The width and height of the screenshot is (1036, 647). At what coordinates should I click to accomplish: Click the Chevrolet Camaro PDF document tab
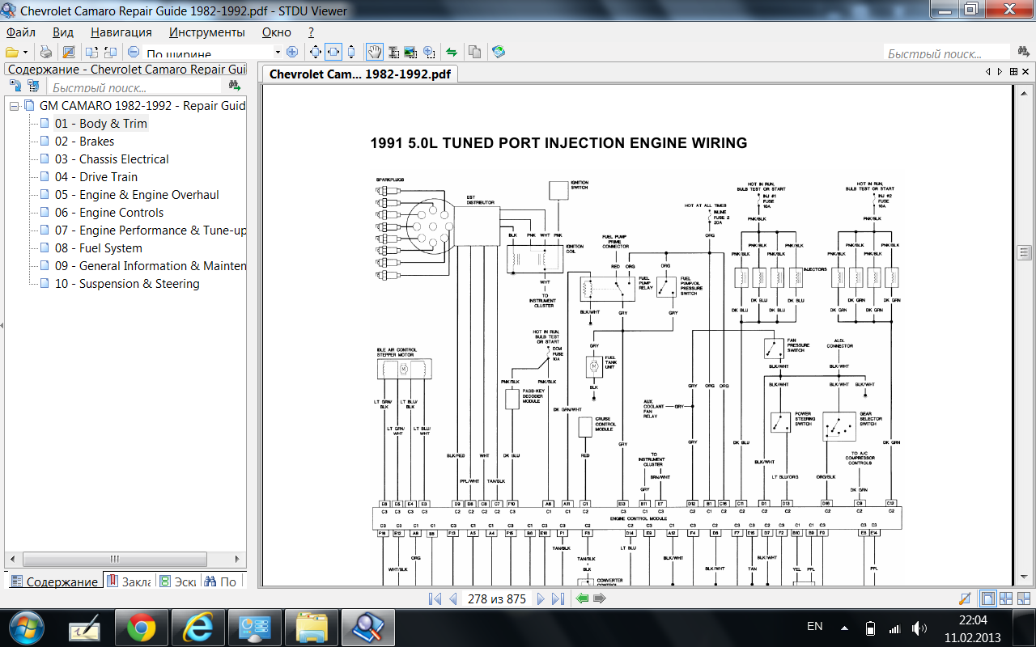pos(359,74)
